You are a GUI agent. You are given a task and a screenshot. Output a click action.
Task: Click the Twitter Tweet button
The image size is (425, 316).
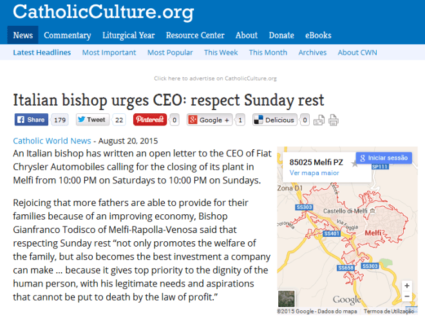point(91,120)
